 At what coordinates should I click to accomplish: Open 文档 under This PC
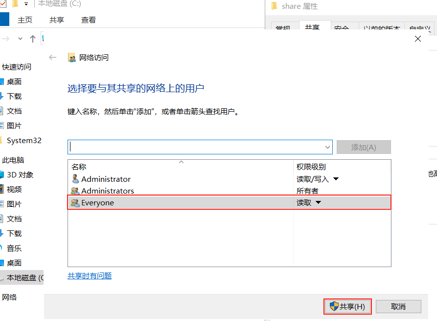coord(14,219)
